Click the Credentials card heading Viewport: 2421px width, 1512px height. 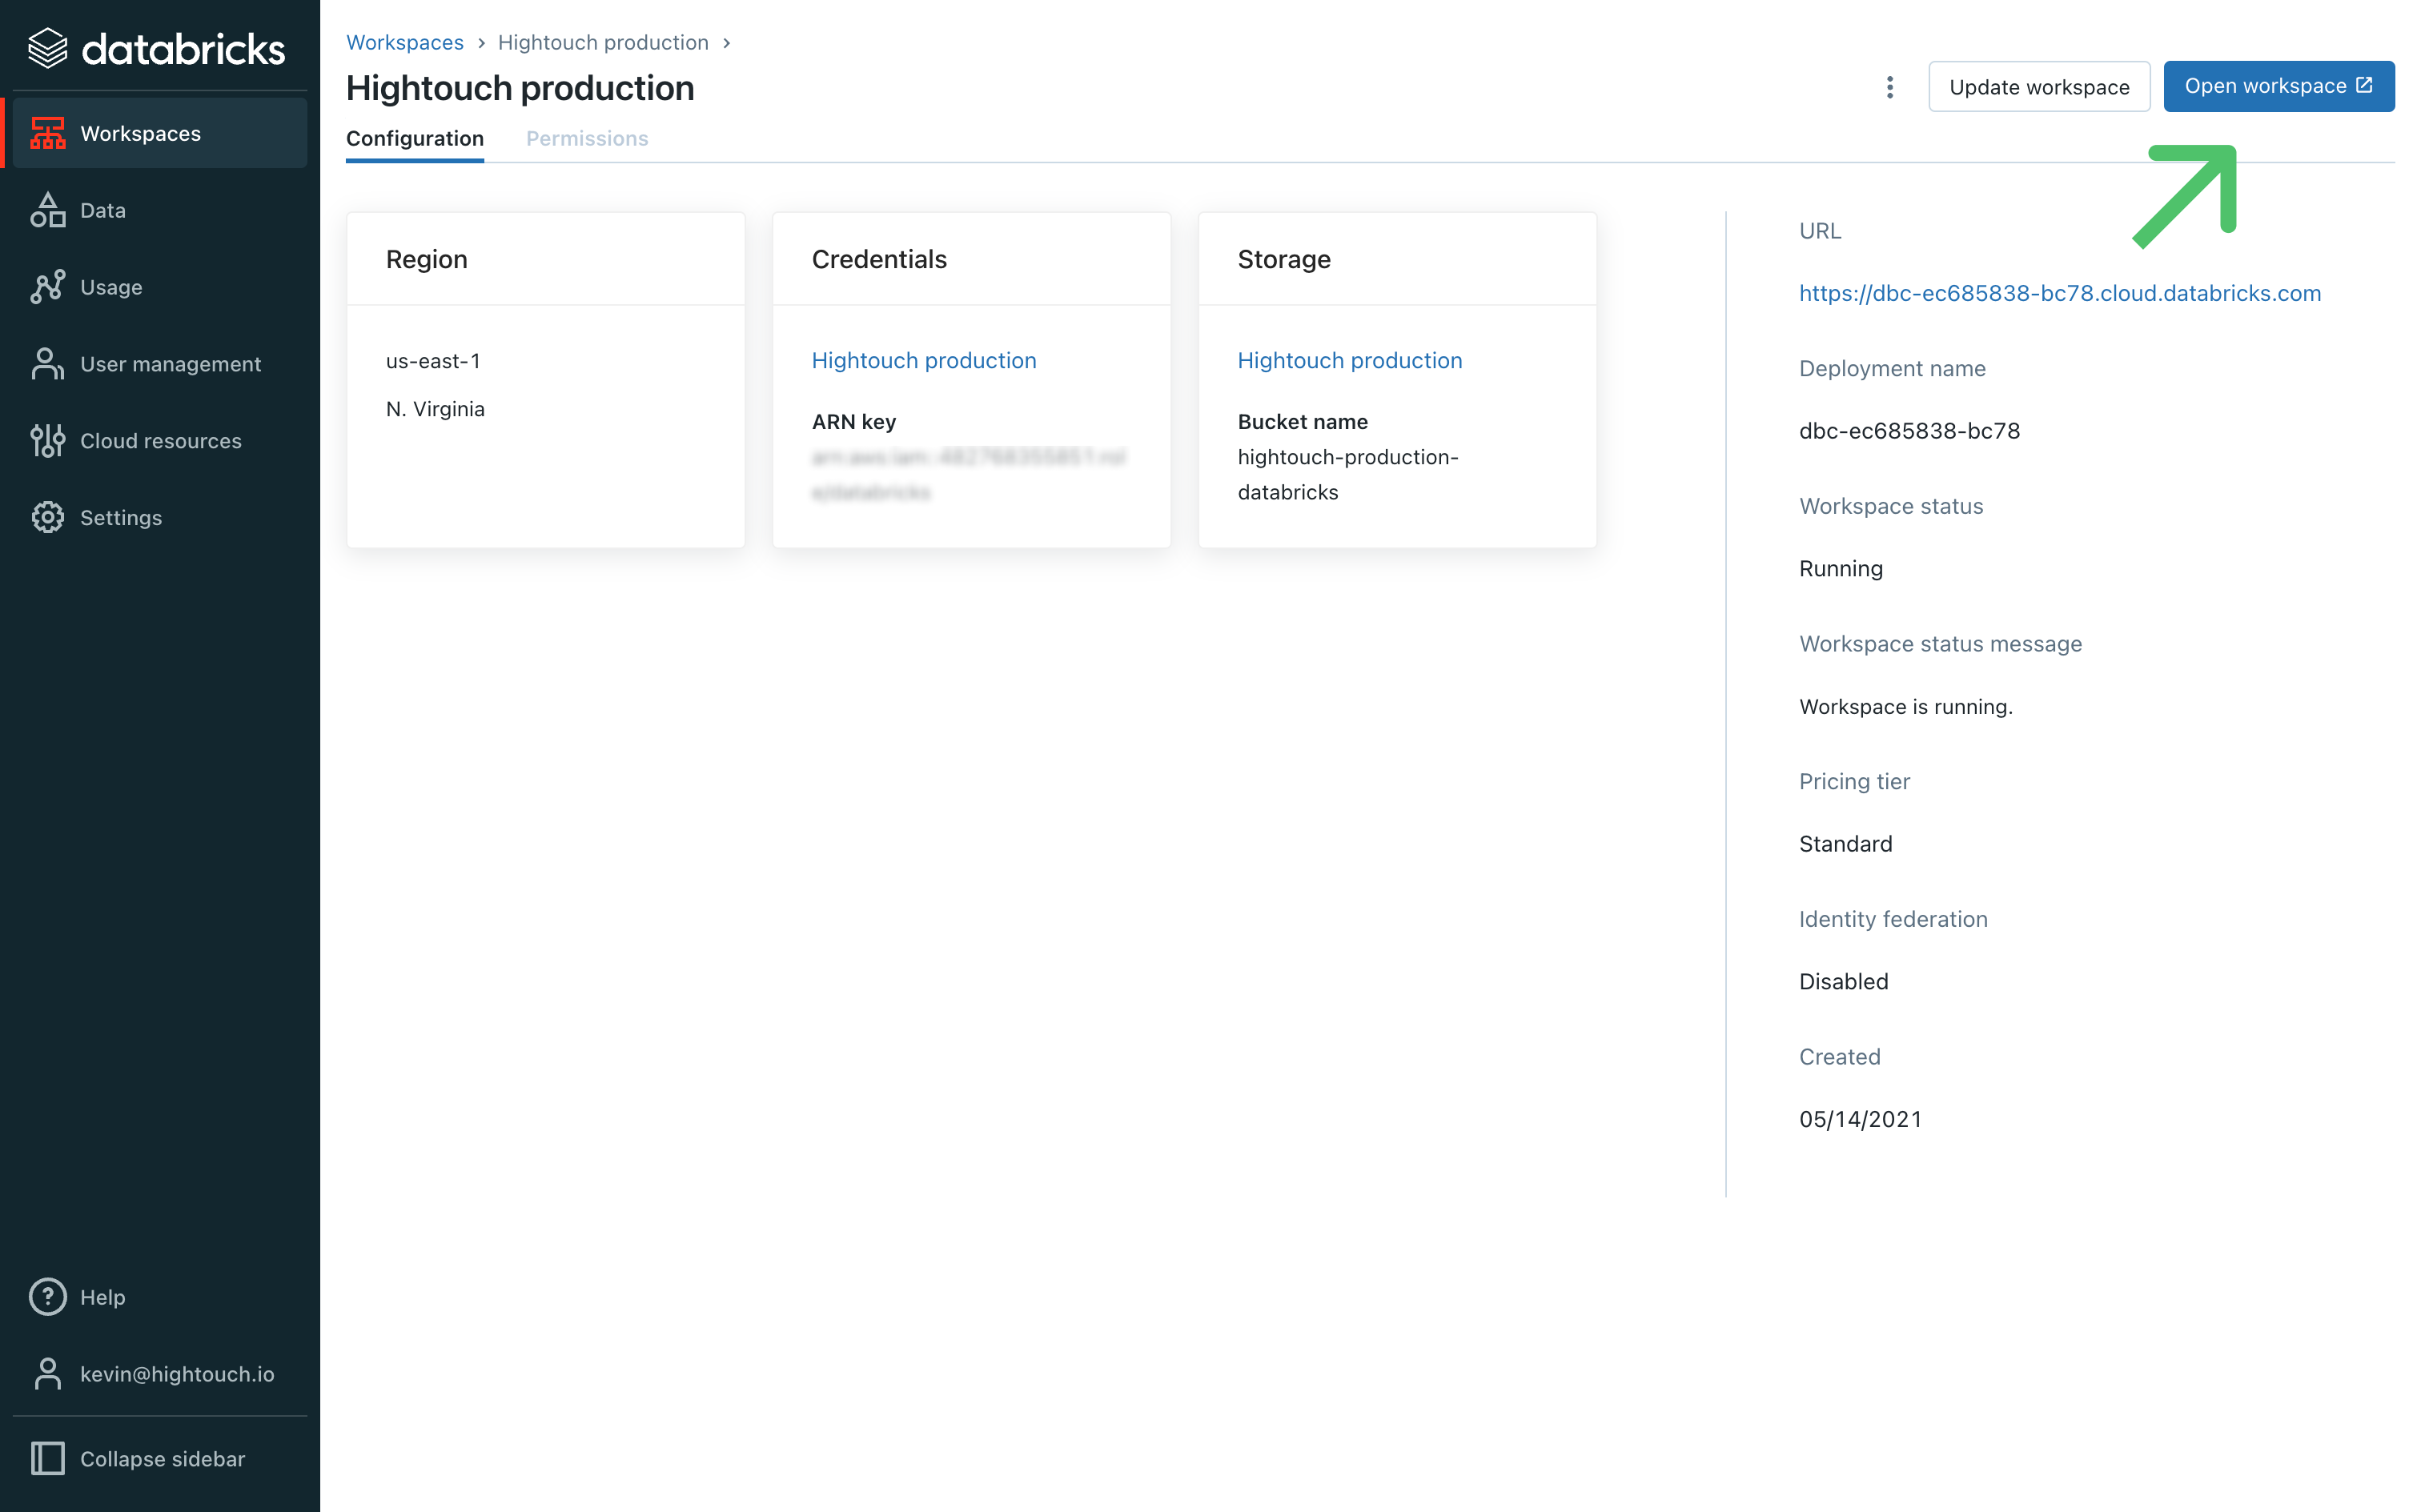pyautogui.click(x=879, y=259)
